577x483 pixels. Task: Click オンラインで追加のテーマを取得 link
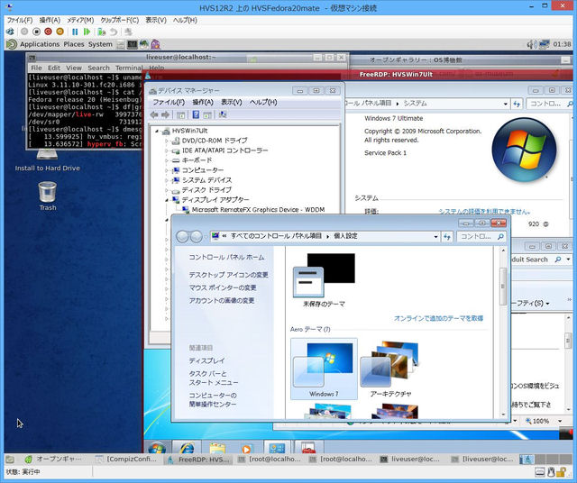pyautogui.click(x=439, y=318)
